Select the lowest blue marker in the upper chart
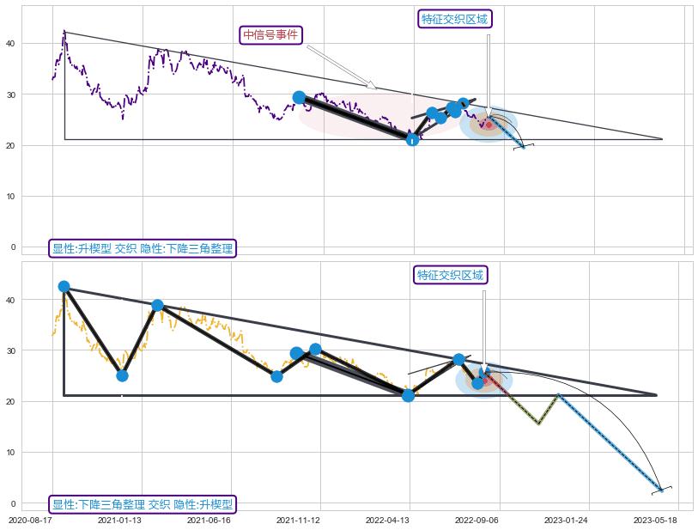Image resolution: width=698 pixels, height=530 pixels. tap(412, 139)
